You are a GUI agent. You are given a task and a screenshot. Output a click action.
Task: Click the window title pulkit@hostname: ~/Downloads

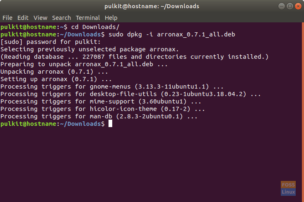(152, 6)
